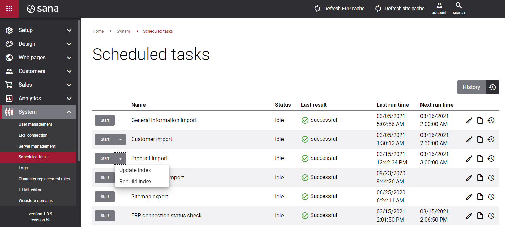Select Update index from dropdown
The image size is (505, 227).
142,170
